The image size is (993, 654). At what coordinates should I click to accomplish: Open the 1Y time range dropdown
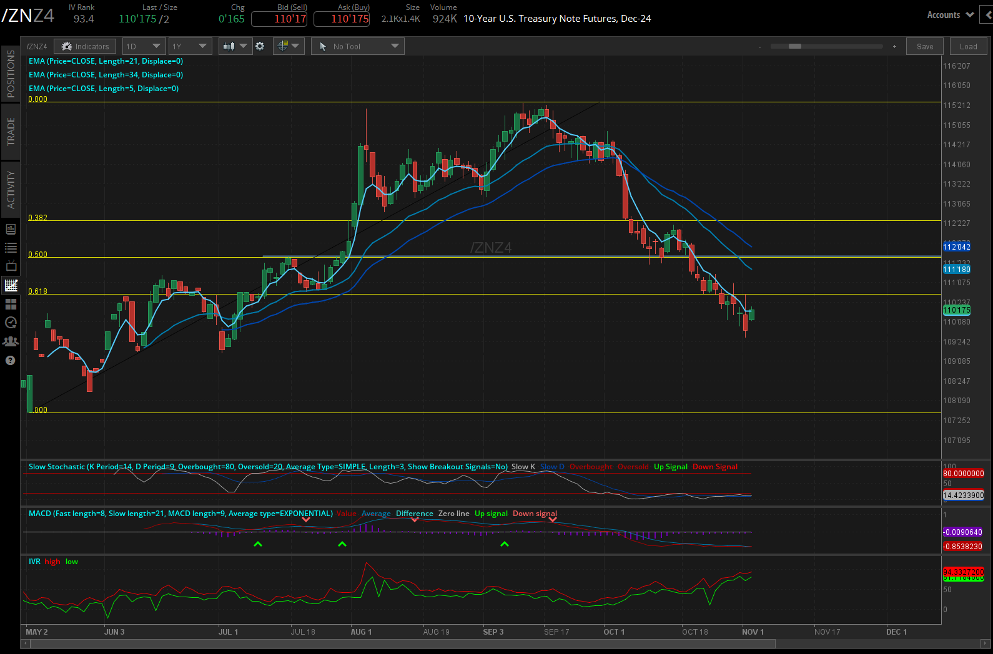pyautogui.click(x=190, y=46)
